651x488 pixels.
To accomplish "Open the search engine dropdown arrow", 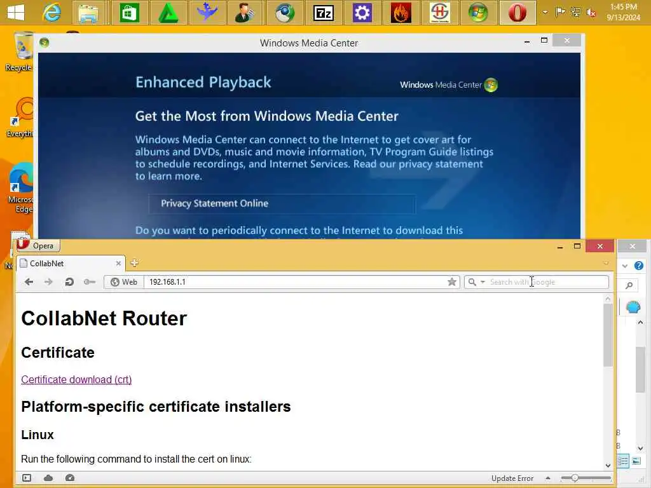I will (483, 282).
